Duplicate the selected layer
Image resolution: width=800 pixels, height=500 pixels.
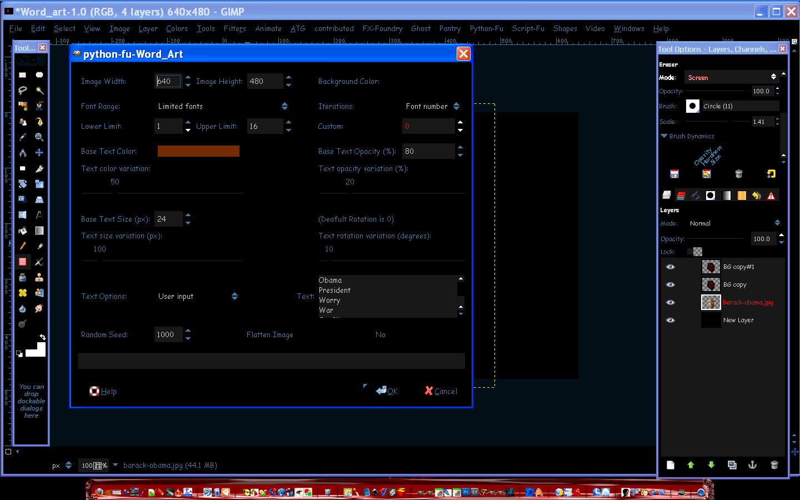[732, 465]
